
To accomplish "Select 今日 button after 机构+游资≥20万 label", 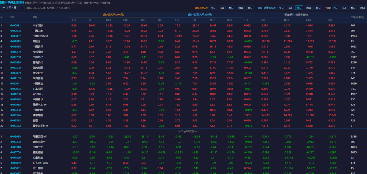I will [281, 8].
